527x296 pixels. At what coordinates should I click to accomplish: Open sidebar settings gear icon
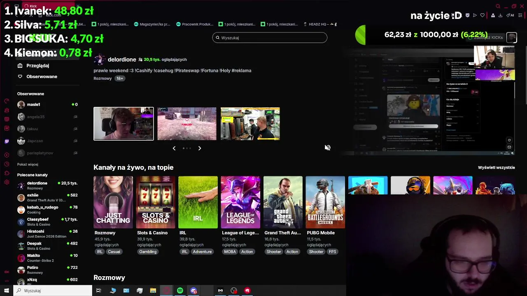pyautogui.click(x=7, y=182)
